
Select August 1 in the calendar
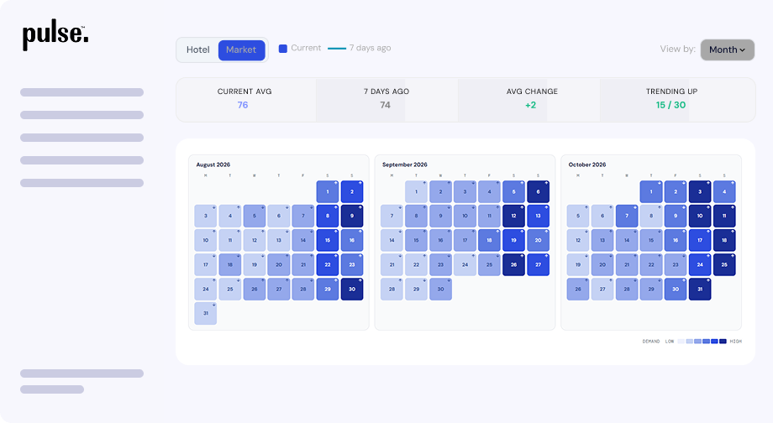[x=328, y=191]
